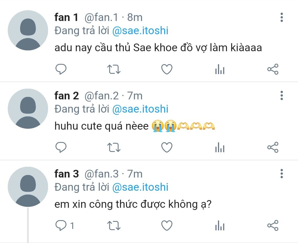
Task: Retweet fan 2's post
Action: tap(114, 147)
